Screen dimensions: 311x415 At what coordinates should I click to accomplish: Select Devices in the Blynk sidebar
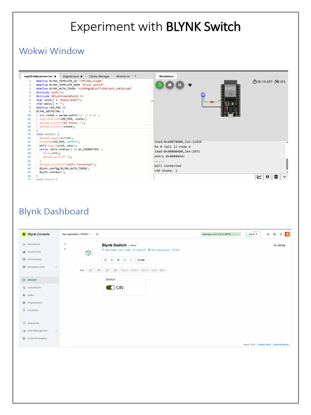point(39,280)
